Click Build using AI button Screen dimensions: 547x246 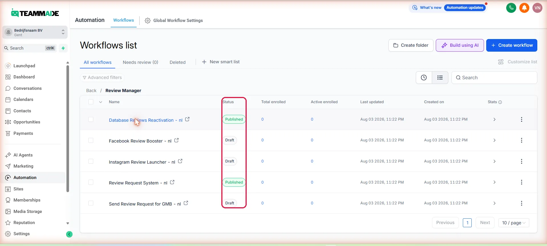pyautogui.click(x=460, y=45)
